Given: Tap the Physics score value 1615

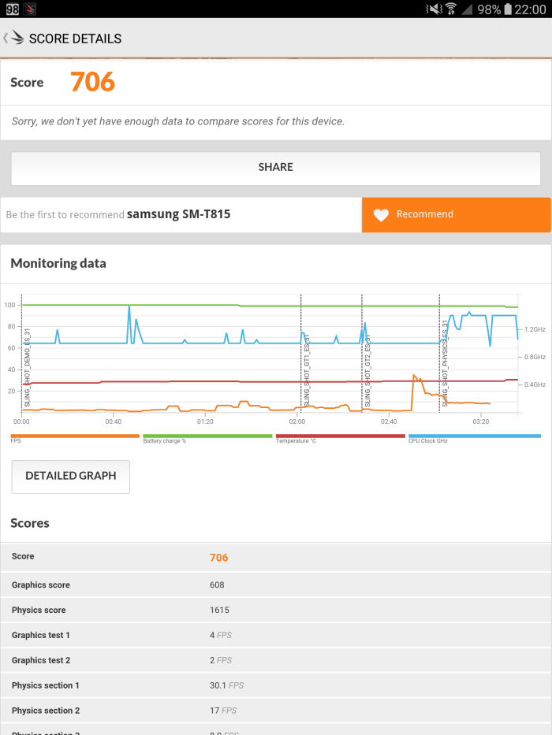Looking at the screenshot, I should 219,611.
